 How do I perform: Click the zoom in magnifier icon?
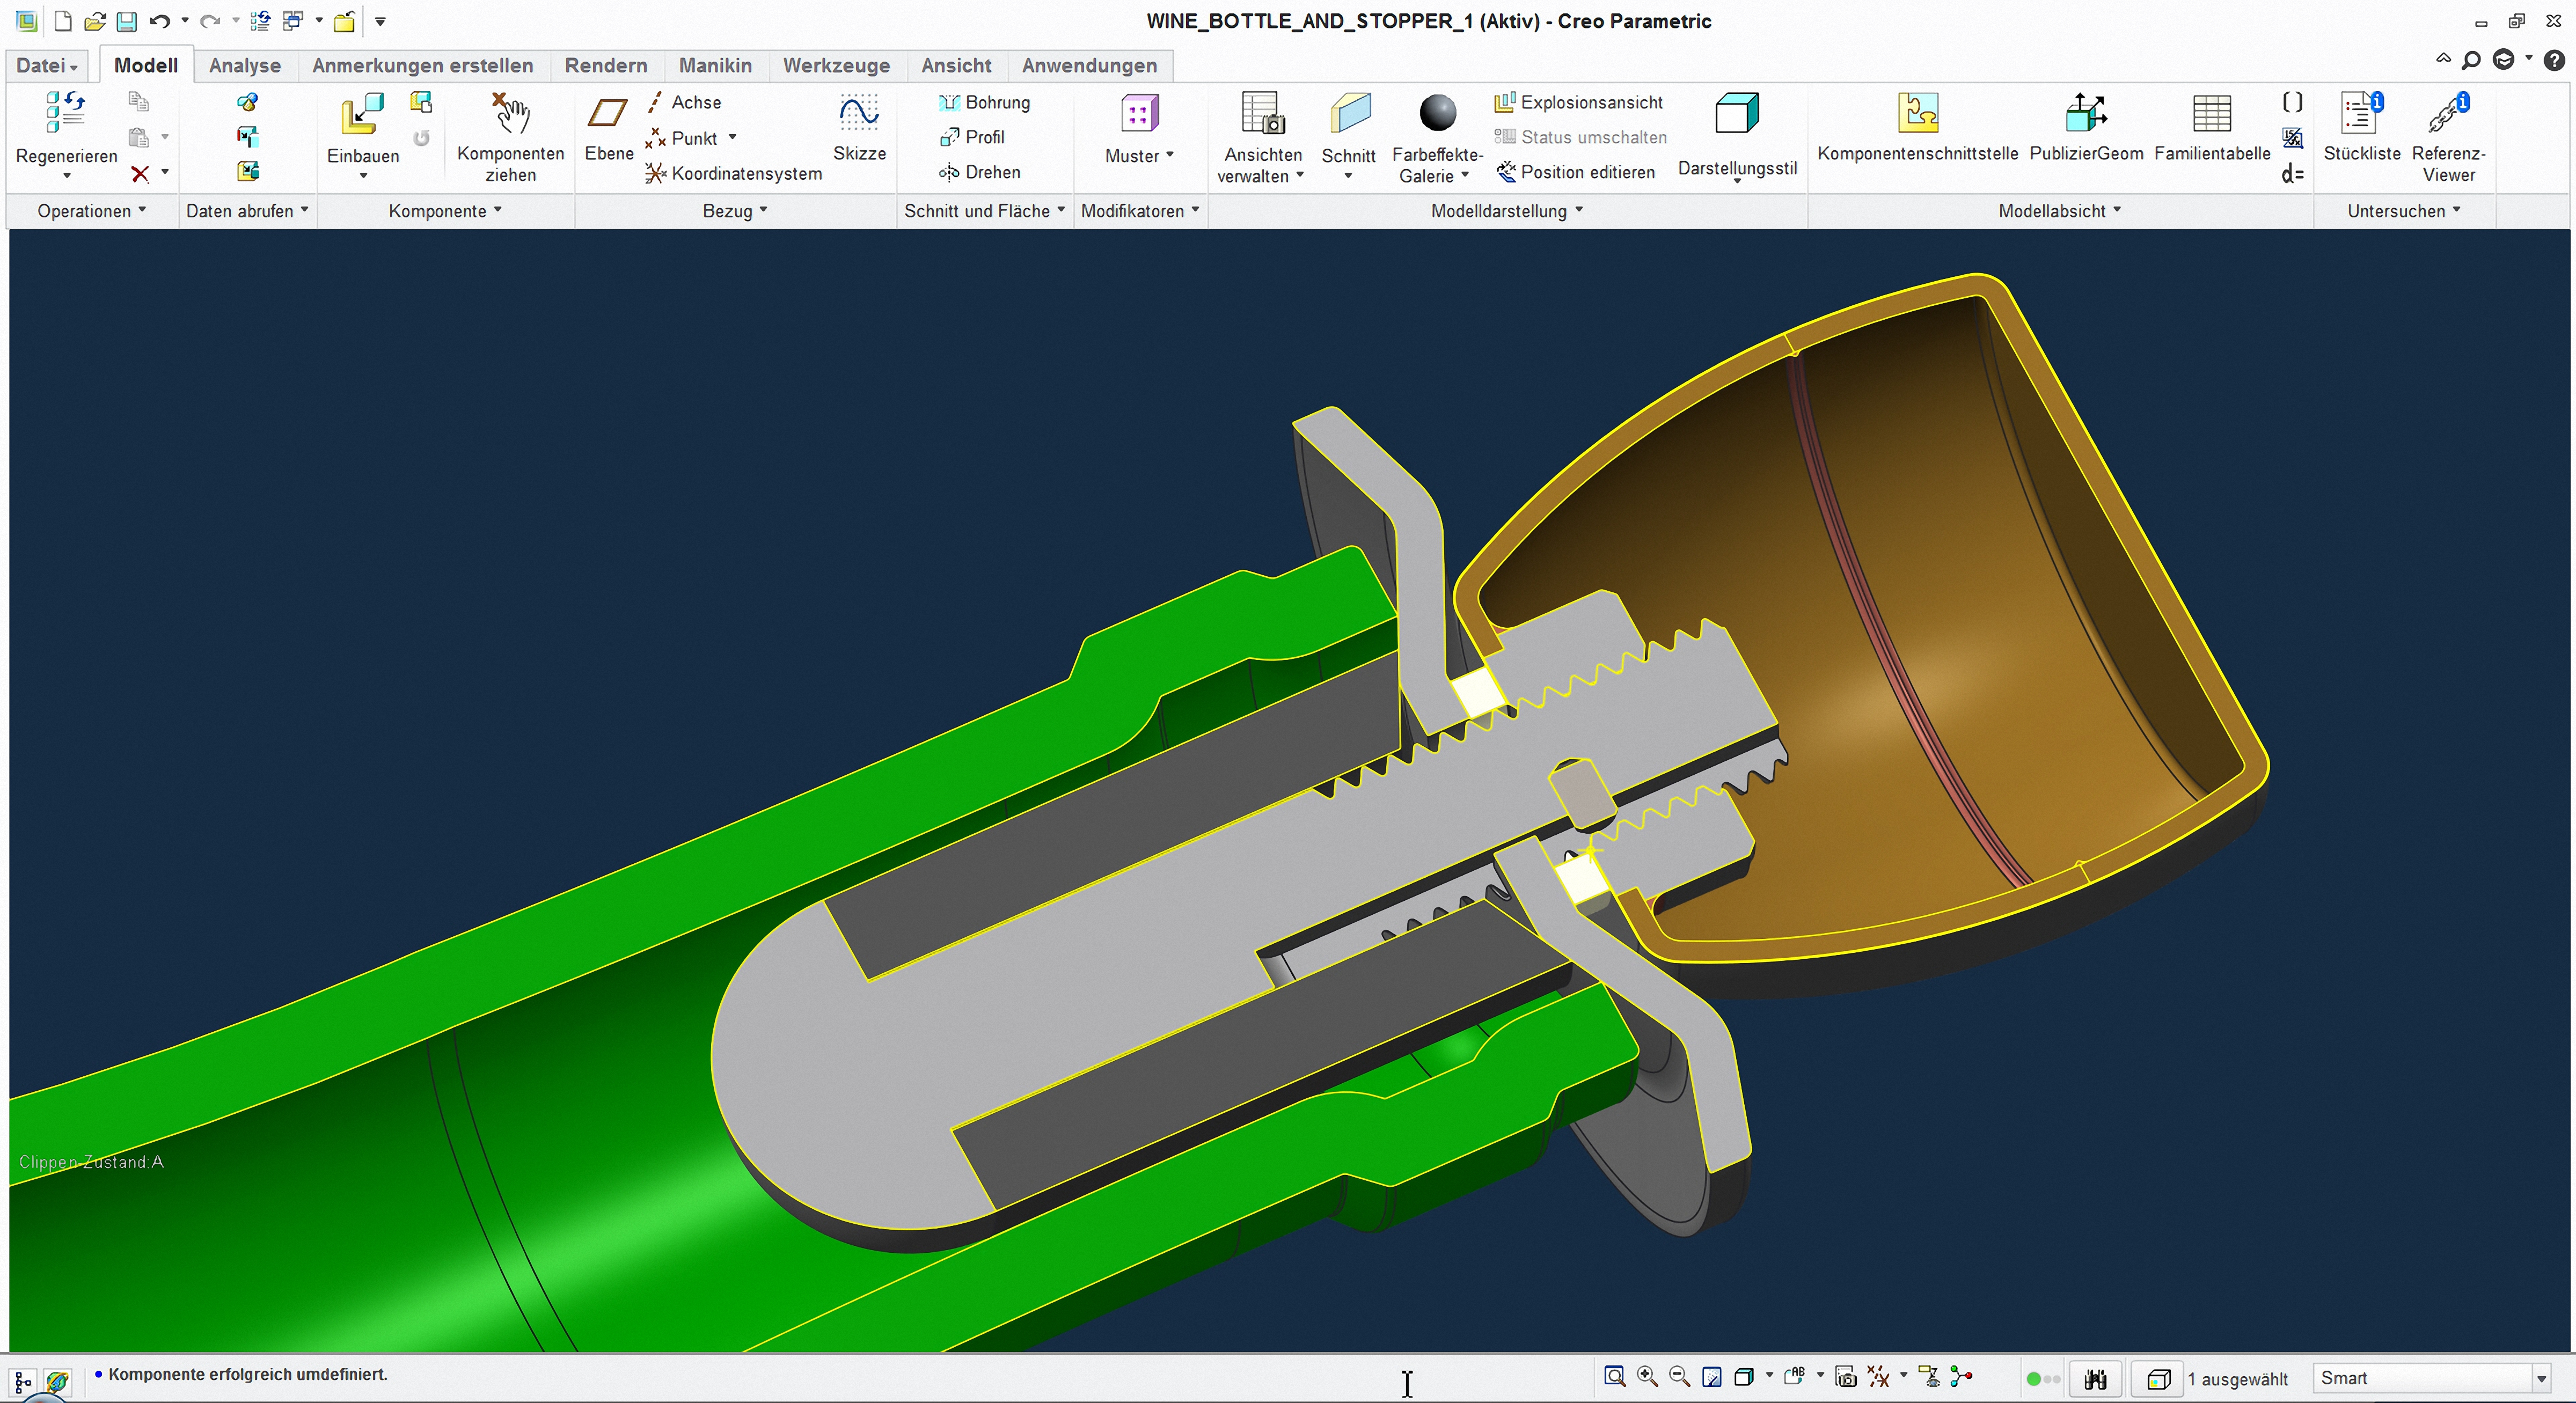[1647, 1377]
